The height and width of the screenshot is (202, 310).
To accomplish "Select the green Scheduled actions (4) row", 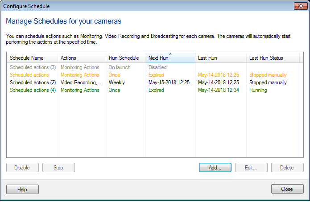I will [x=33, y=90].
